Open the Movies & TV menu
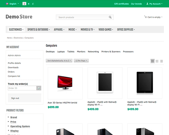Screen dimensions: 169x135 click(x=88, y=30)
